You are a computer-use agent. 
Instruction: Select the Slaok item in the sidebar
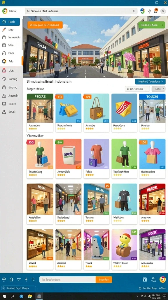(11, 112)
